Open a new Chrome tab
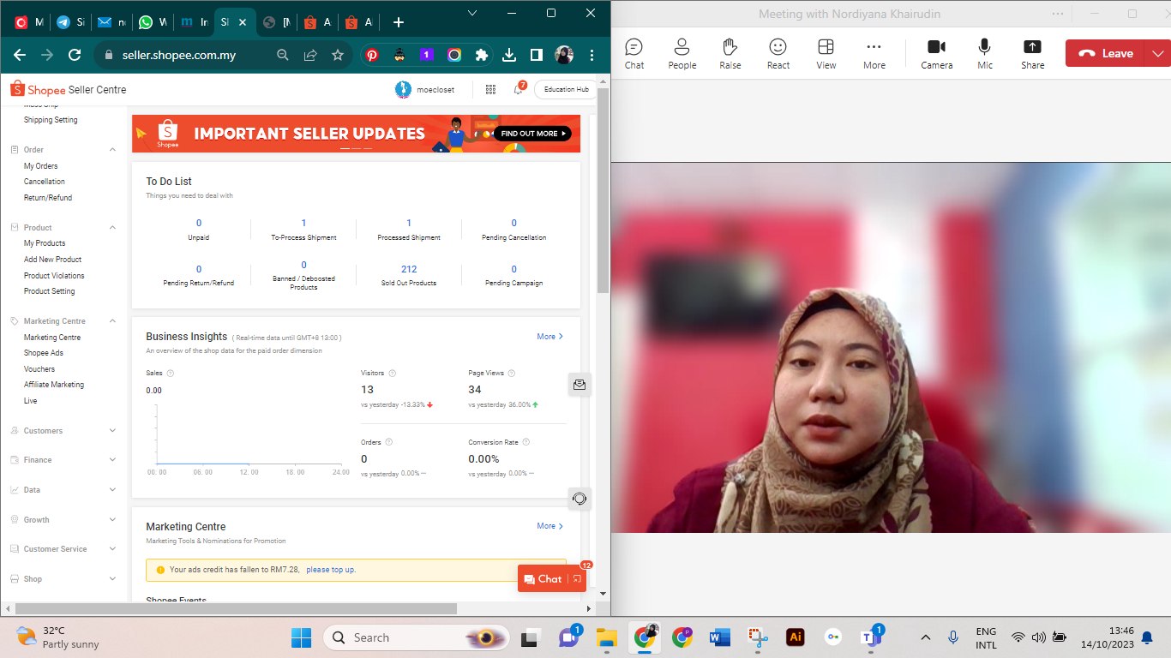Viewport: 1171px width, 658px height. point(398,22)
